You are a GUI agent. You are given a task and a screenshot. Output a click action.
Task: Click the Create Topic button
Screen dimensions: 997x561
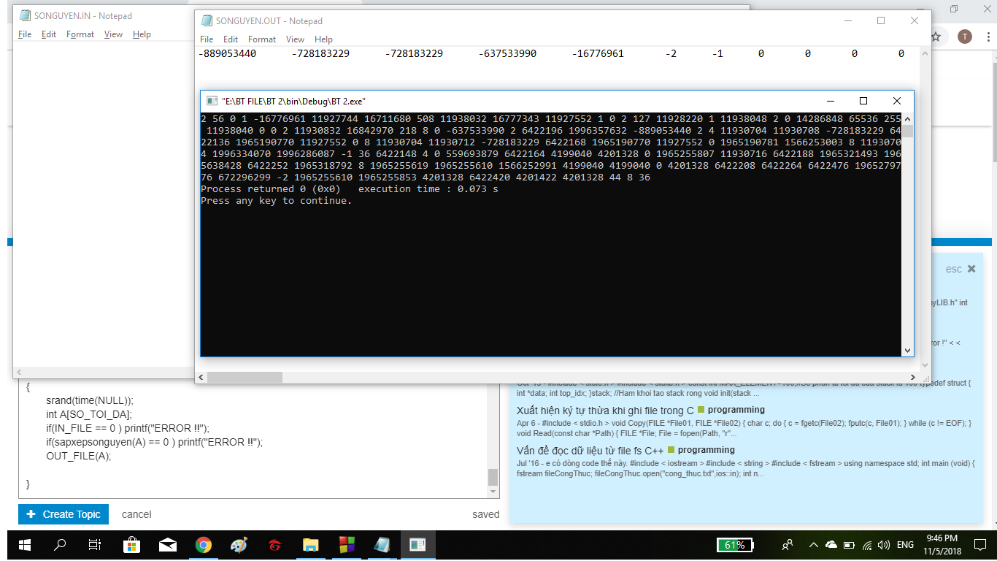click(x=63, y=514)
